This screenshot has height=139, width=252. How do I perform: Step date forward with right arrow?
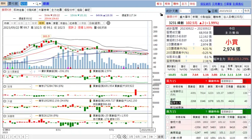click(x=241, y=11)
